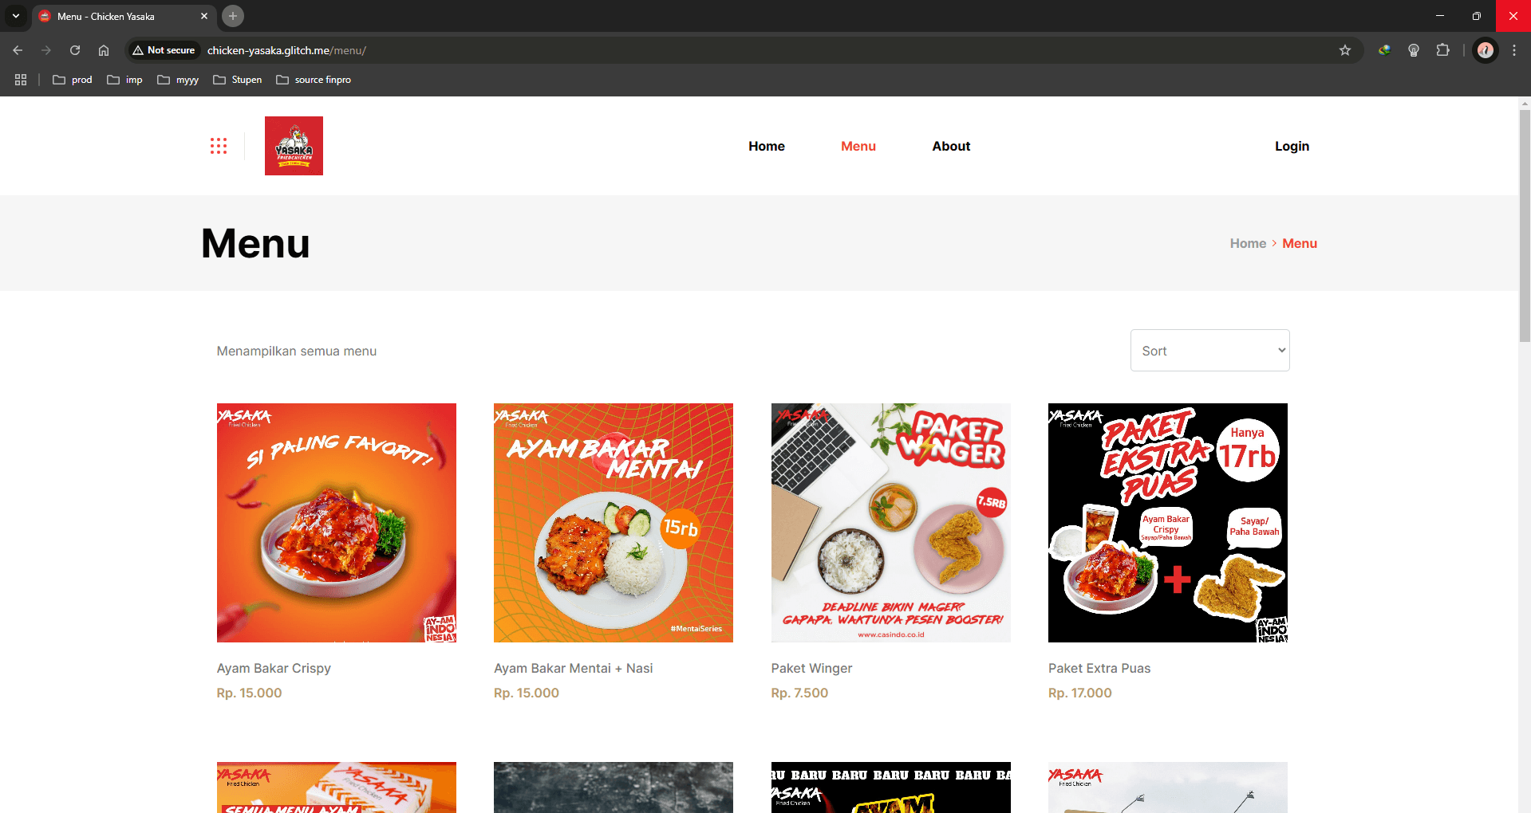Screen dimensions: 1531x813
Task: Open About page in navigation
Action: [951, 146]
